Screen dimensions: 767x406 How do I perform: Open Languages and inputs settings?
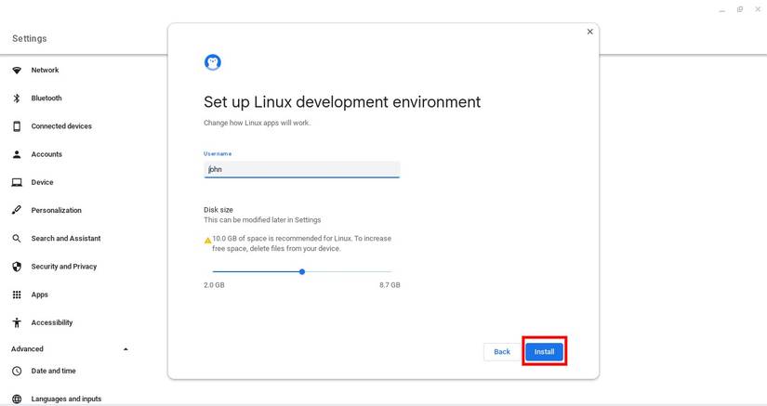(66, 399)
